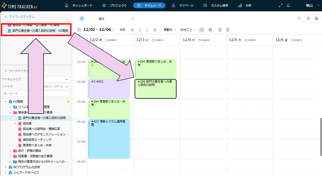The width and height of the screenshot is (322, 176).
Task: Jump back with the double left arrow
Action: coord(132,30)
